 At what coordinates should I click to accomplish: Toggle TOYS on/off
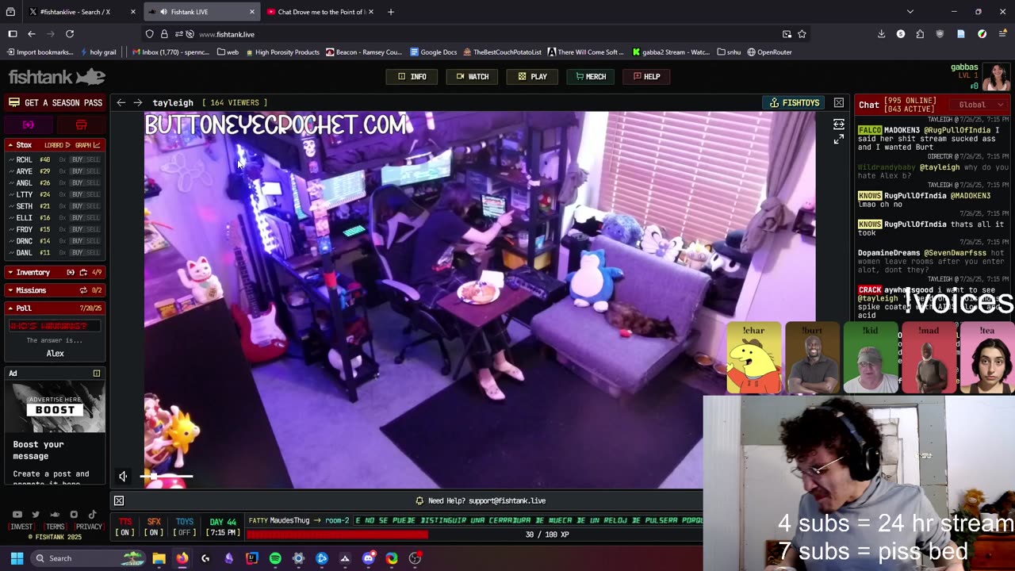tap(185, 527)
